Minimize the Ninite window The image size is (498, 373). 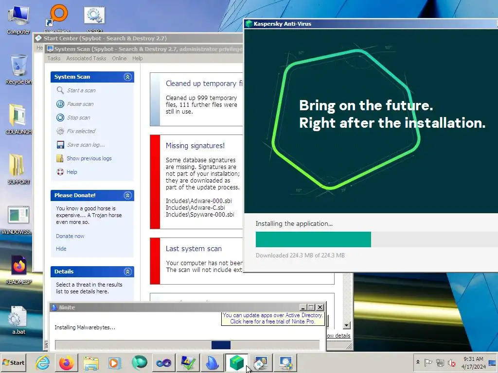click(303, 307)
